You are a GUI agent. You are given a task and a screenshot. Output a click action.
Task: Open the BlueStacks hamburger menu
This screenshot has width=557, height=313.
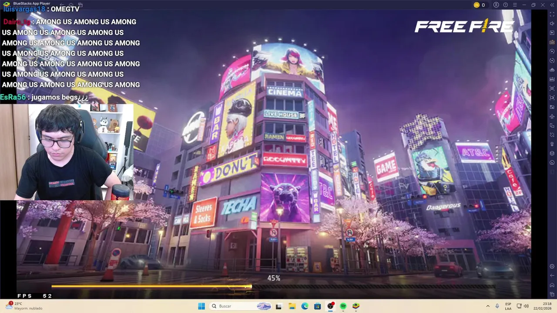pyautogui.click(x=515, y=5)
